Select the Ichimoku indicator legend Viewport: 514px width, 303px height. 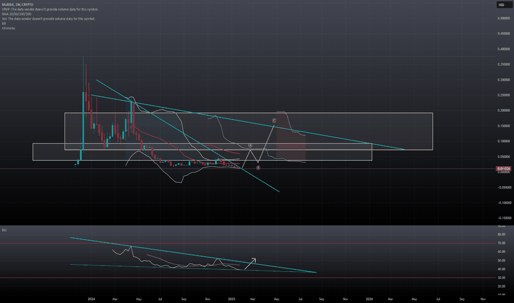[8, 28]
